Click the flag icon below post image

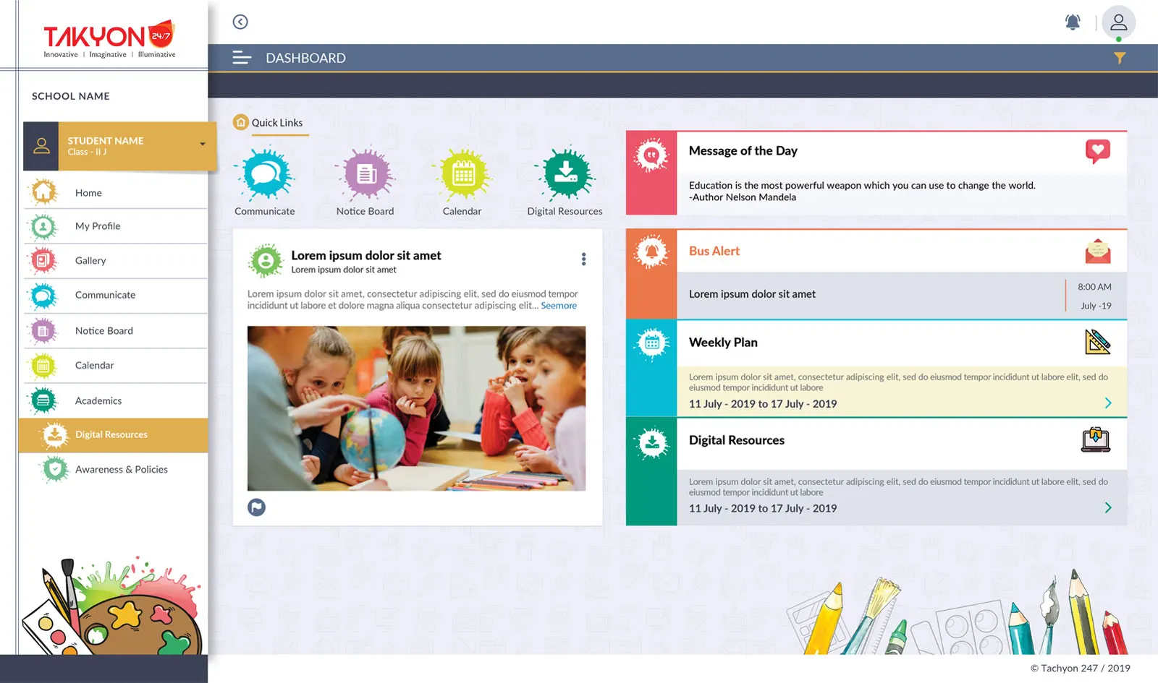point(256,507)
